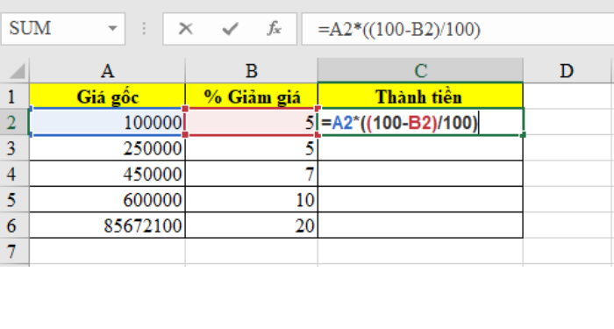Open the Name Box dropdown arrow
Viewport: 614px width, 329px height.
point(112,29)
